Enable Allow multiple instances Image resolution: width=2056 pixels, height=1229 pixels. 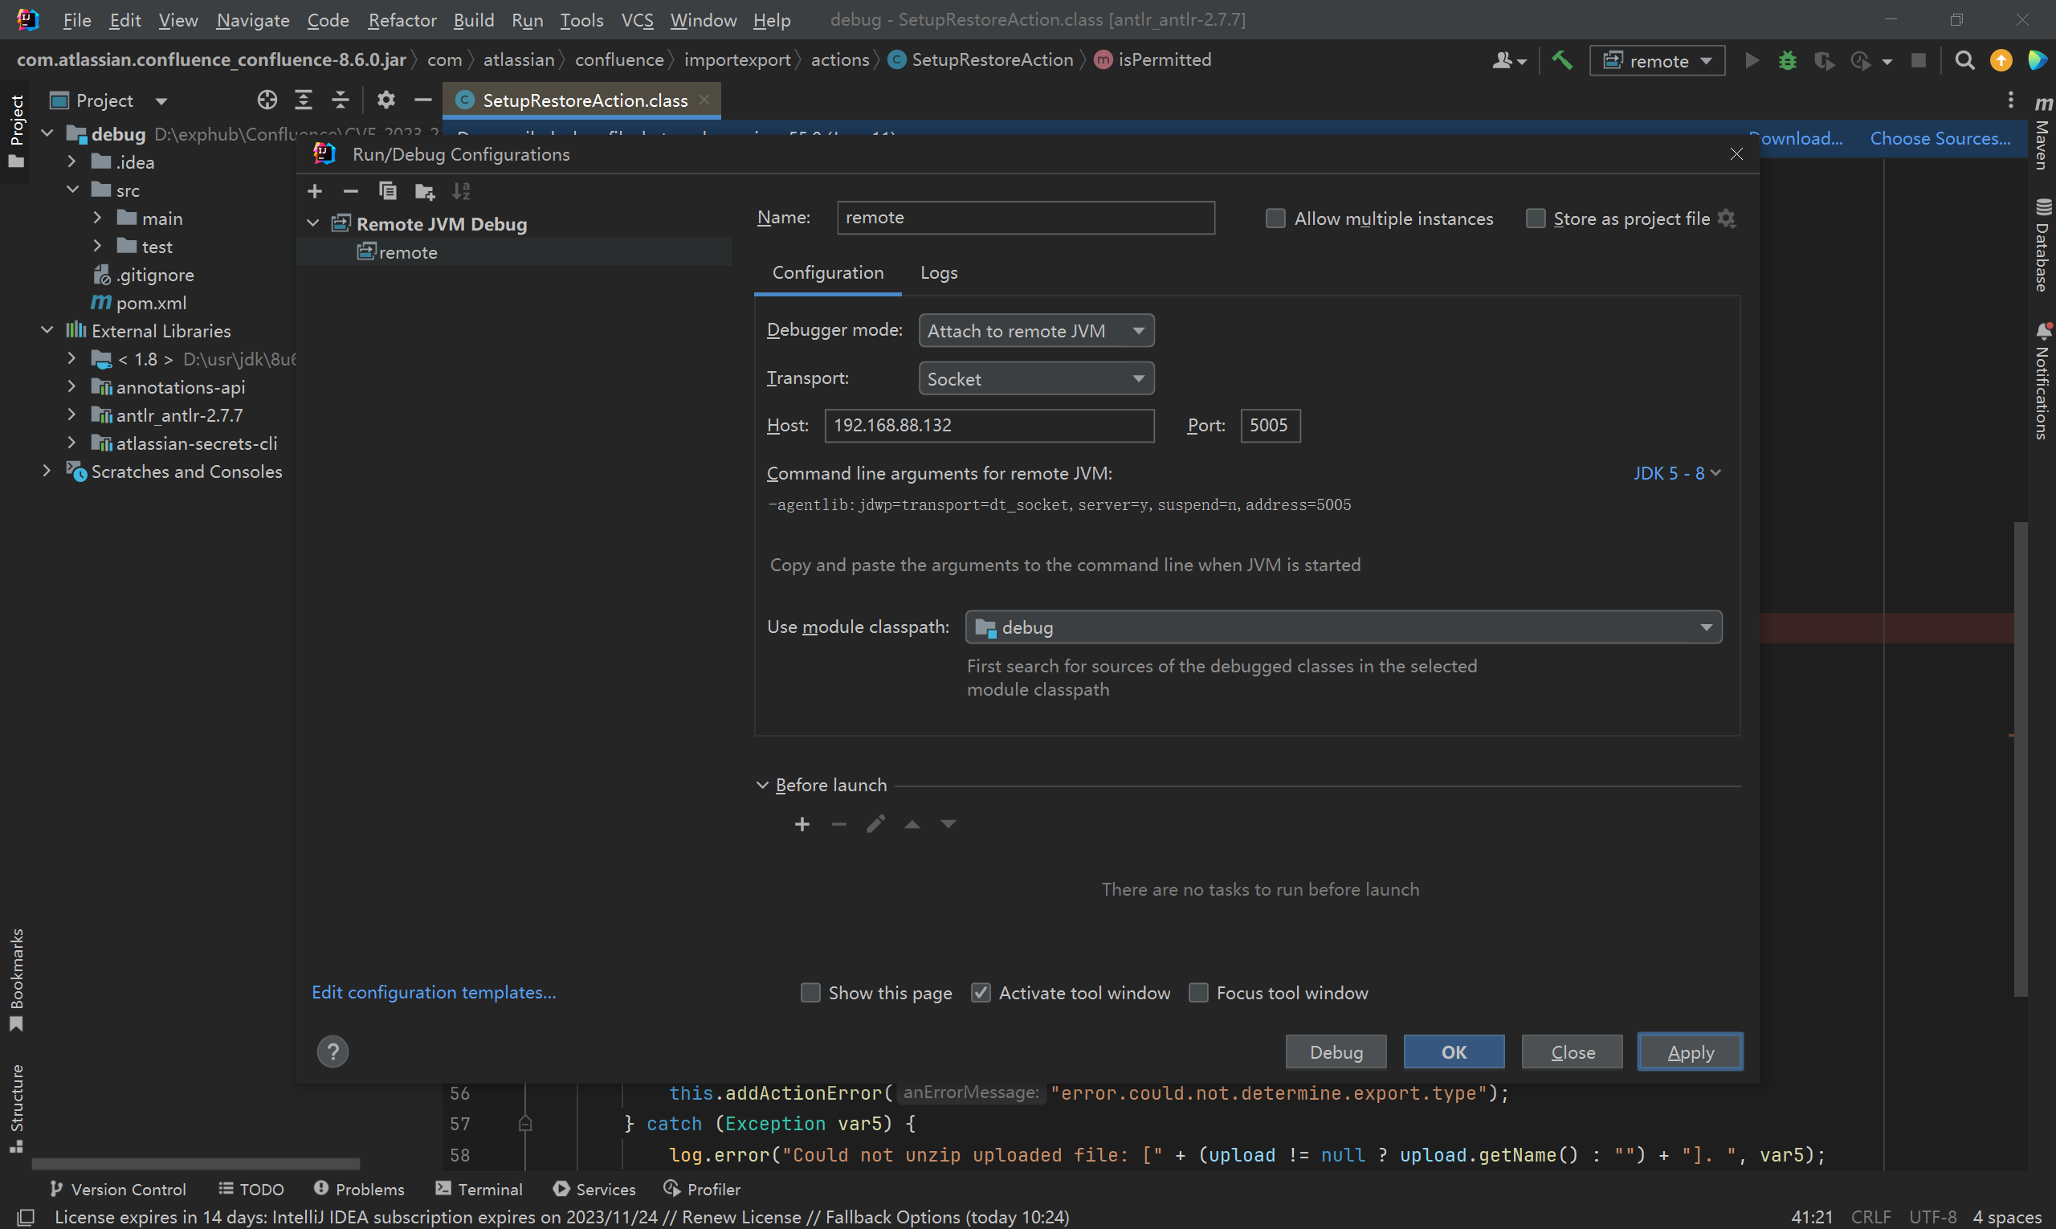tap(1275, 218)
